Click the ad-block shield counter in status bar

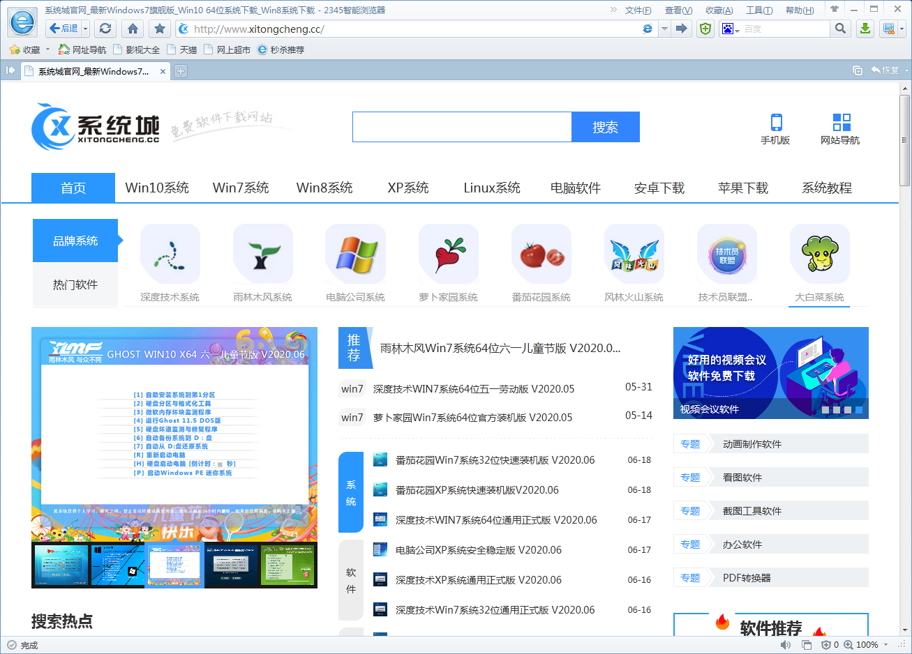[x=830, y=645]
